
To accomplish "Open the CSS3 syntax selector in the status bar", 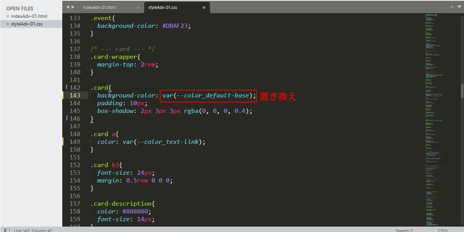I will coord(443,230).
